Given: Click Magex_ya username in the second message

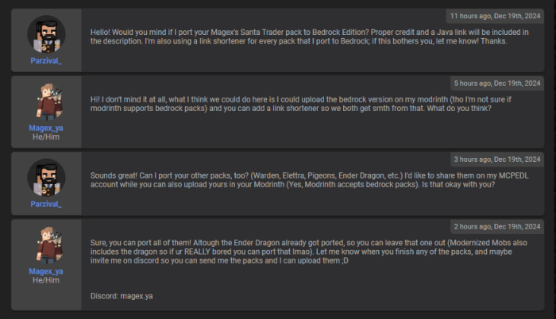Looking at the screenshot, I should click(x=46, y=128).
